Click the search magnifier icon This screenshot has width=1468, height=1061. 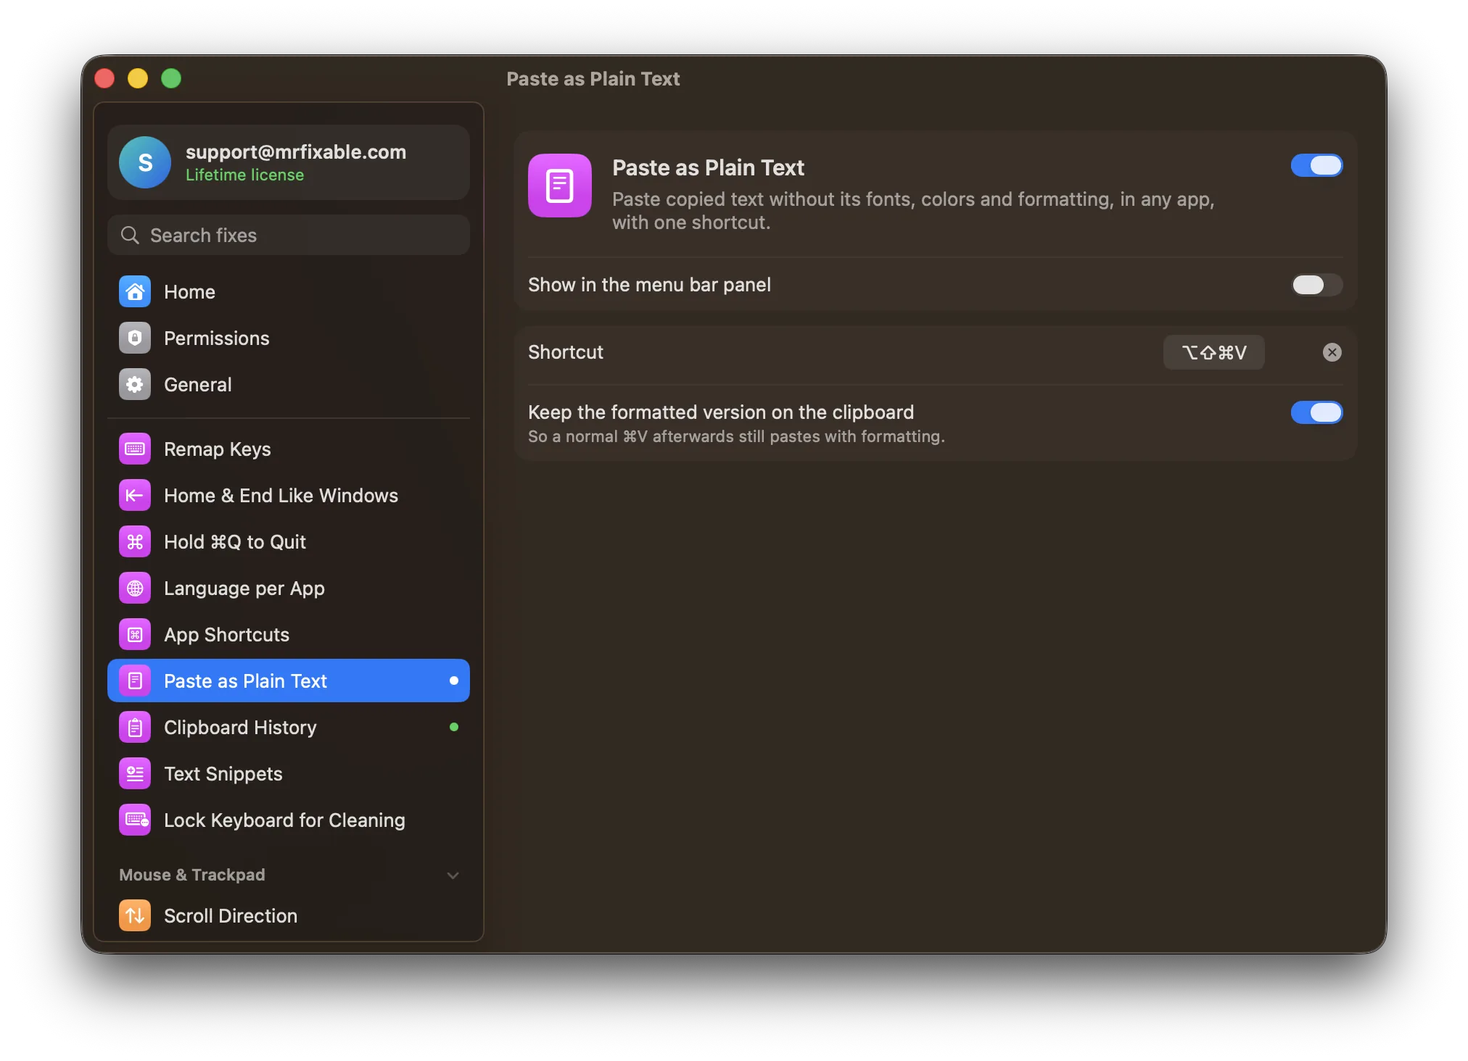pos(130,236)
